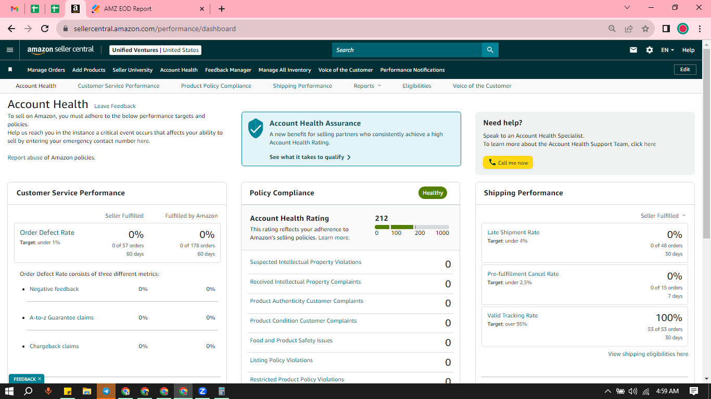
Task: Click the browser forward arrow
Action: pos(28,29)
